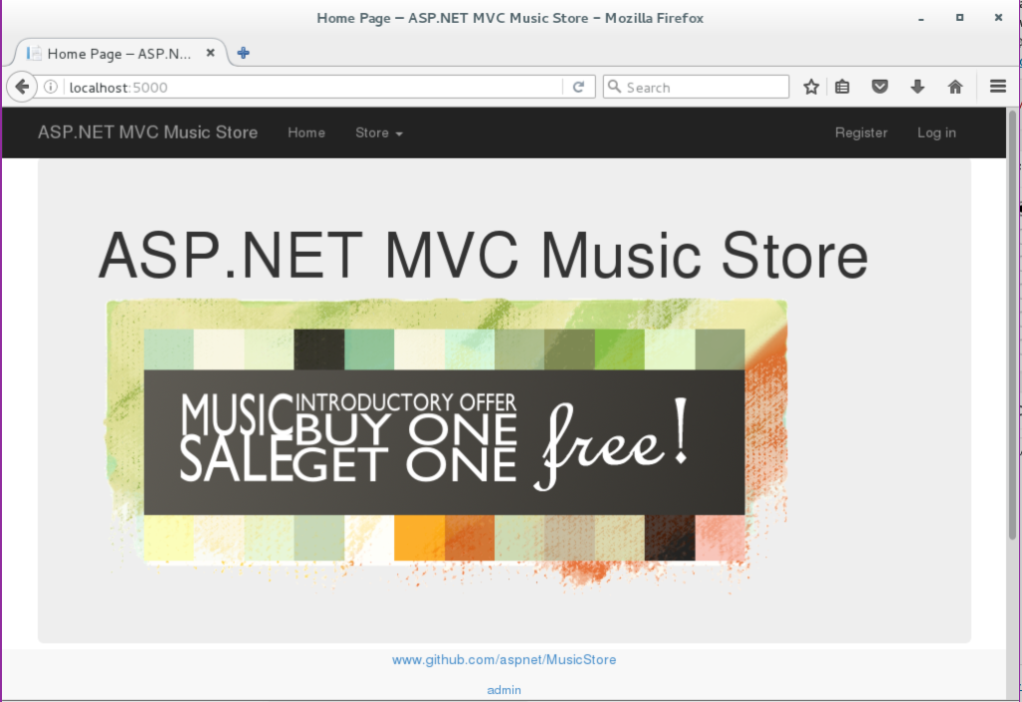1022x702 pixels.
Task: Open the Firefox hamburger menu
Action: pyautogui.click(x=998, y=87)
